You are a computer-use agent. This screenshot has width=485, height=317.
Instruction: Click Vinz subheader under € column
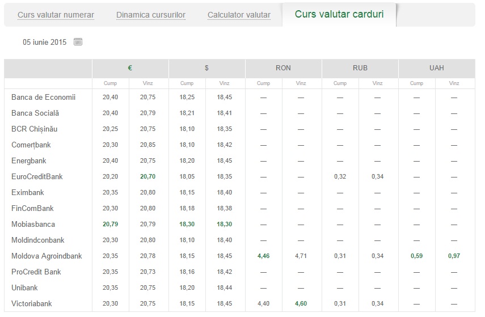tap(148, 83)
